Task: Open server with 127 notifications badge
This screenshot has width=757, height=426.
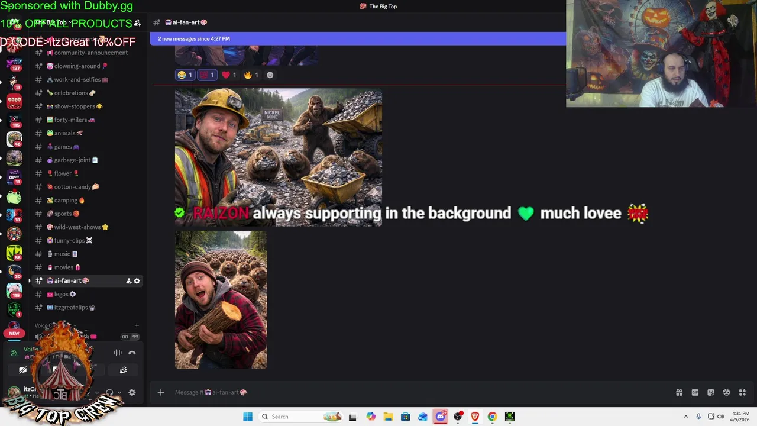Action: tap(14, 64)
